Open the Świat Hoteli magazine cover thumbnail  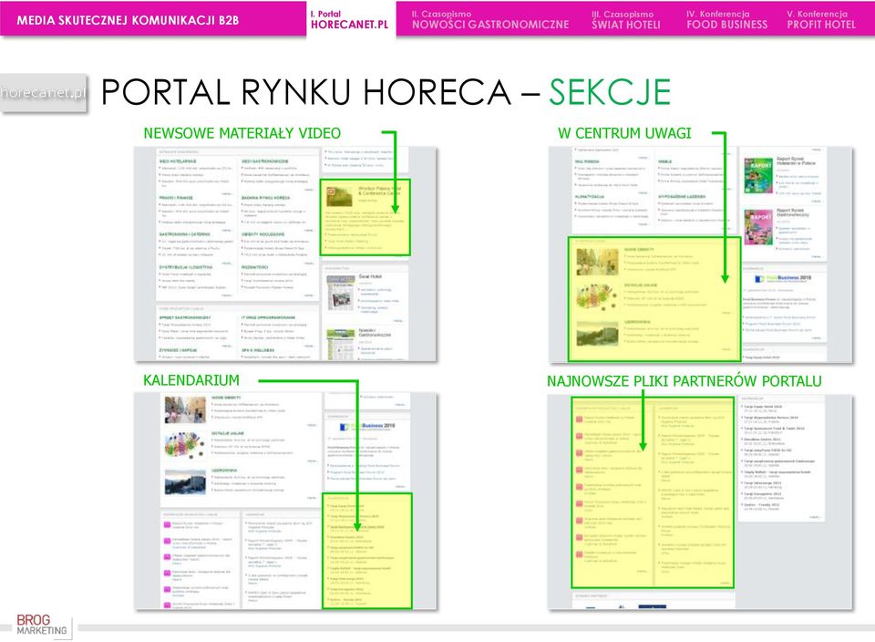pos(340,292)
